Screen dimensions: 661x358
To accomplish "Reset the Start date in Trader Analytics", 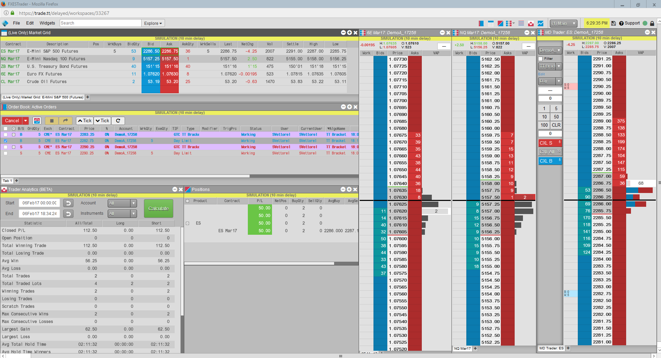I will (68, 203).
